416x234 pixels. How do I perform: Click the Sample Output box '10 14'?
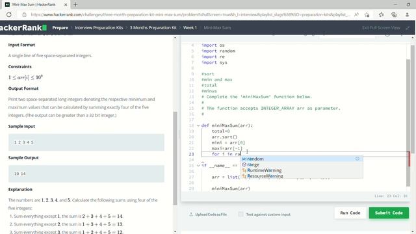pyautogui.click(x=86, y=174)
